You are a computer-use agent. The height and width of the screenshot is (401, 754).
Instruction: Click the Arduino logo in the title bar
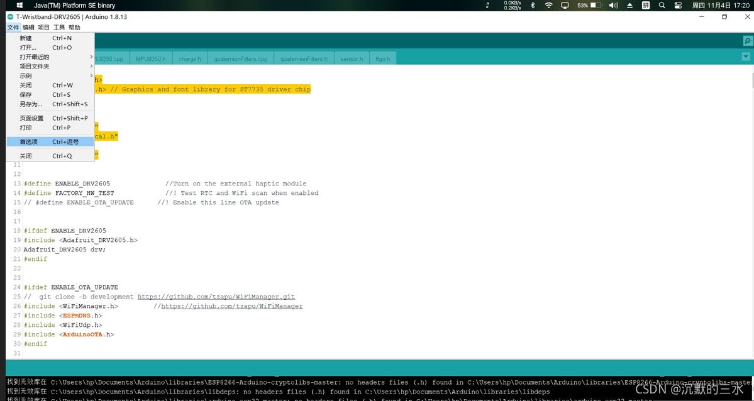click(11, 17)
